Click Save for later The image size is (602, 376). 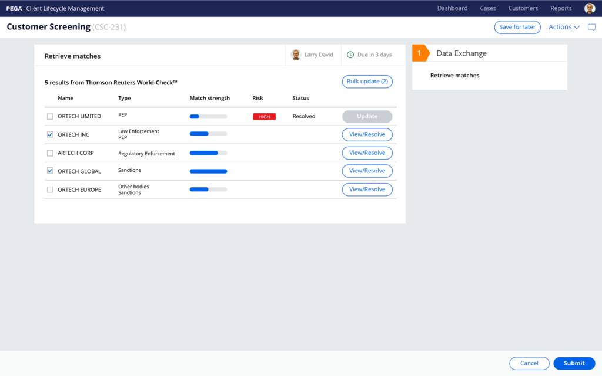[x=517, y=27]
